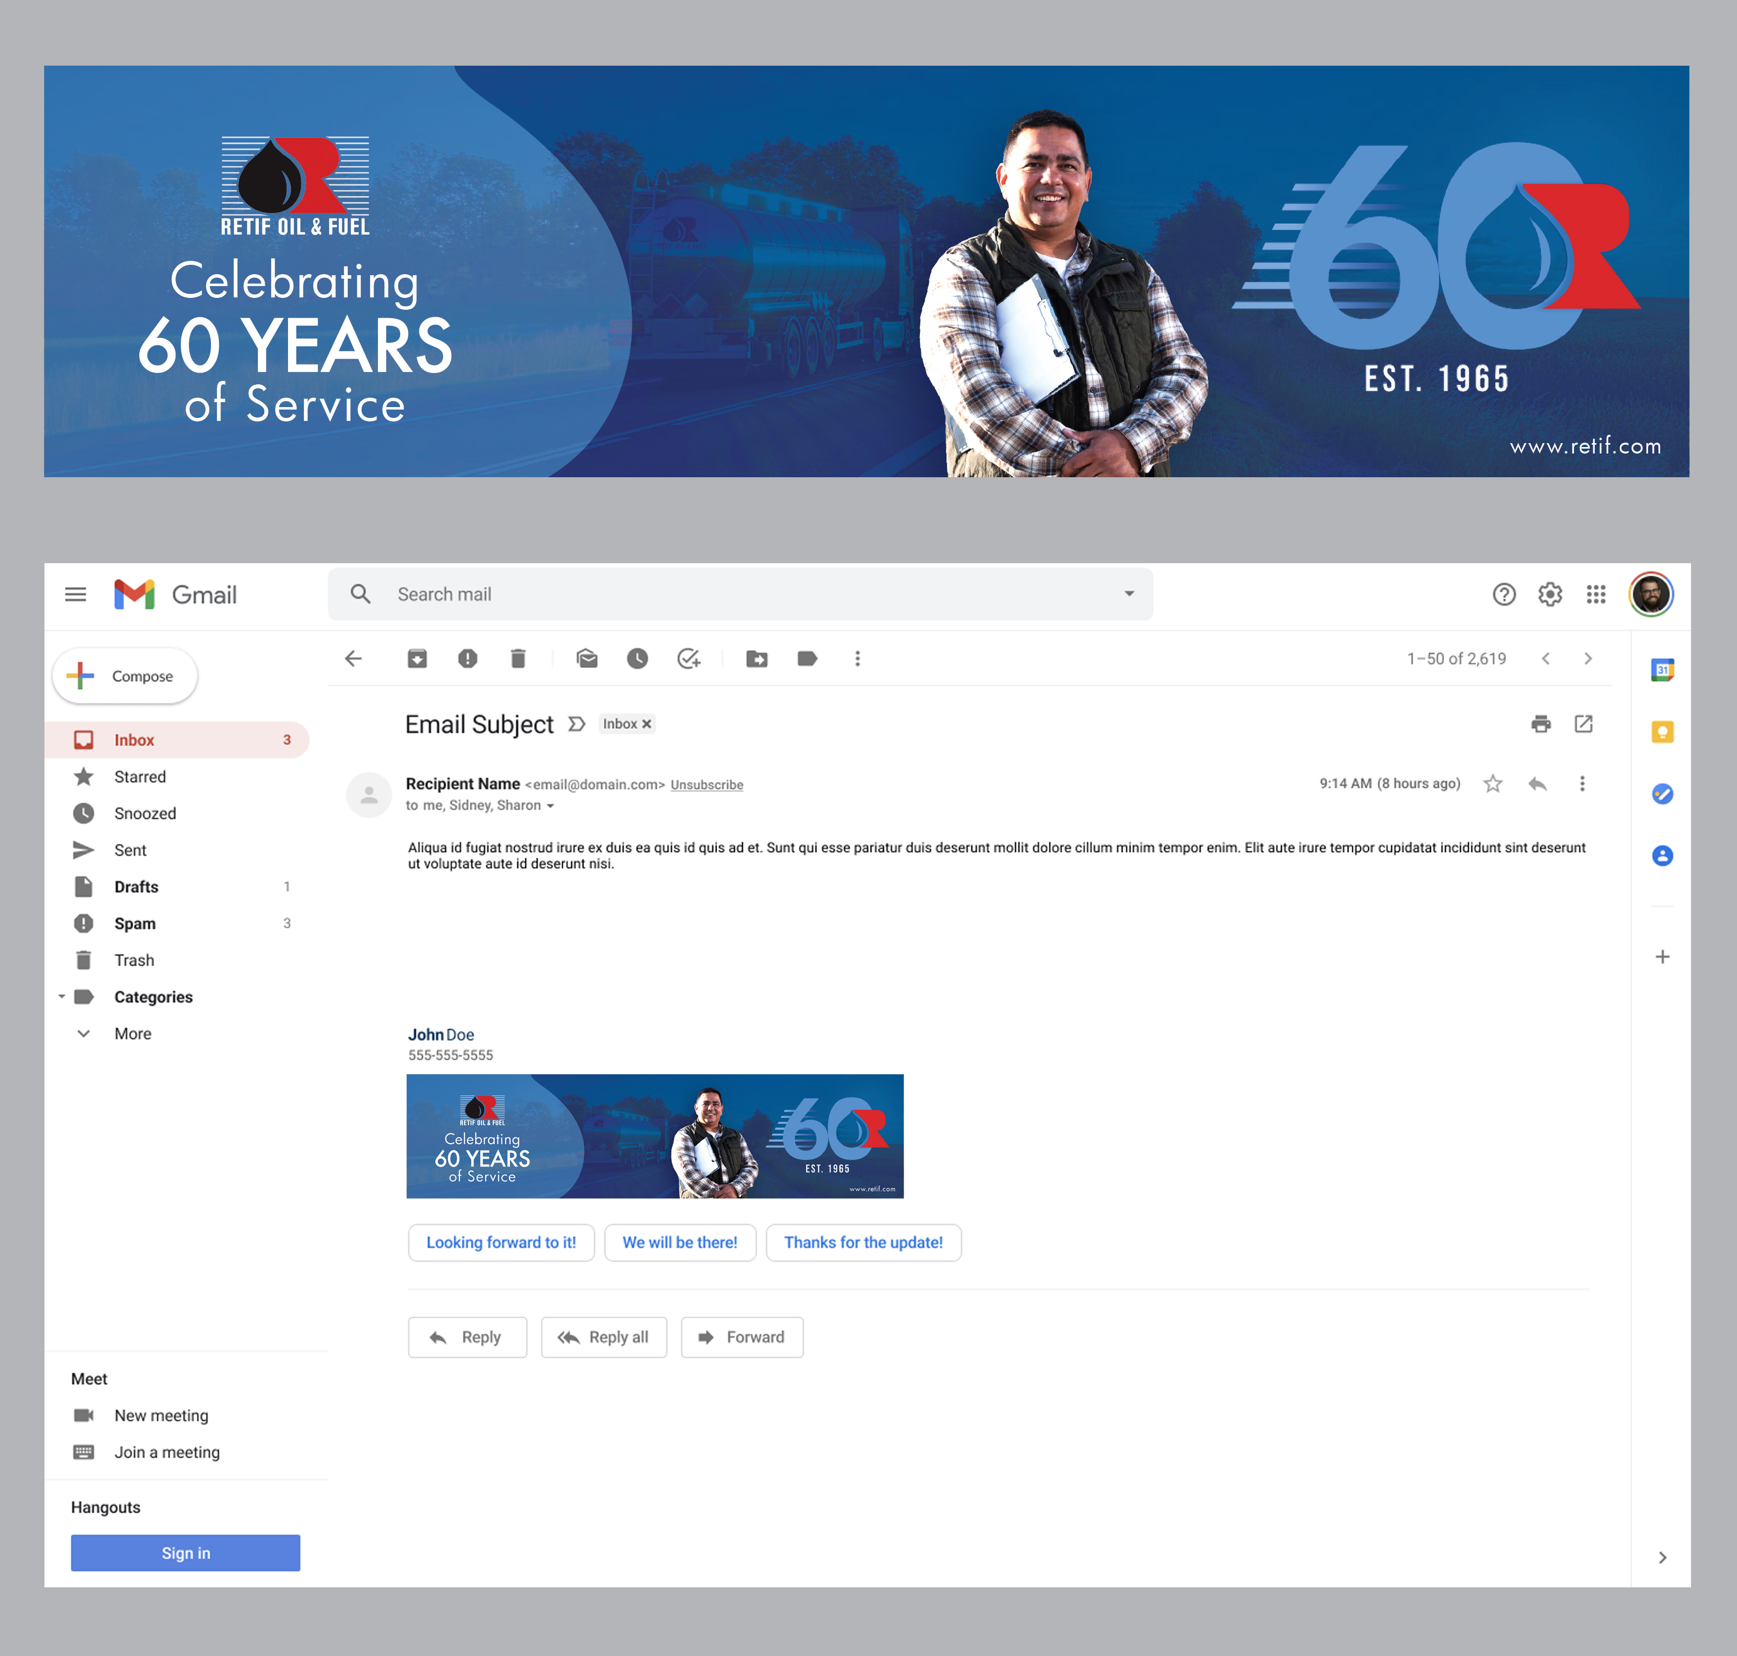Toggle the importance marker beside Email Subject
The height and width of the screenshot is (1656, 1737).
coord(577,724)
